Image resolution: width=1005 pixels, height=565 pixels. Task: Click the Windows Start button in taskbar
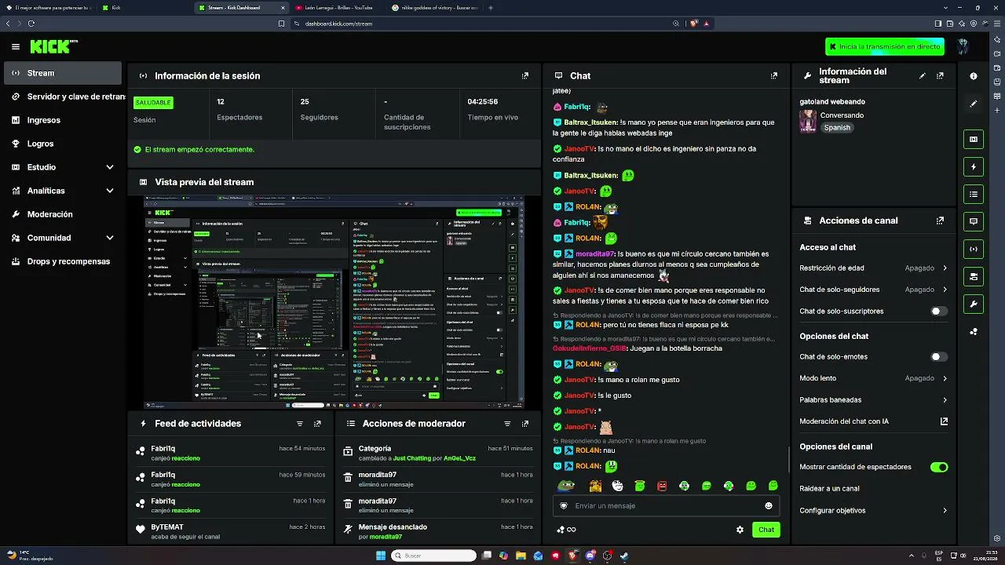(381, 556)
